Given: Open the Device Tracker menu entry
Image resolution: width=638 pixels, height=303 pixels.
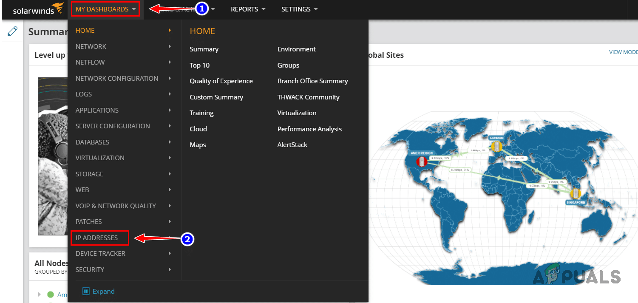Looking at the screenshot, I should pos(100,253).
